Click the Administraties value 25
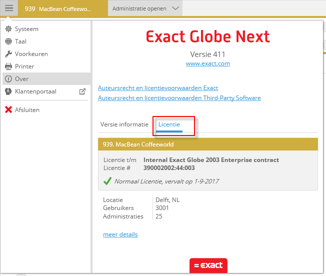 coord(159,216)
